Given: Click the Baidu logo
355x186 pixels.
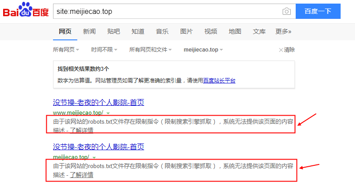Looking at the screenshot, I should 26,10.
